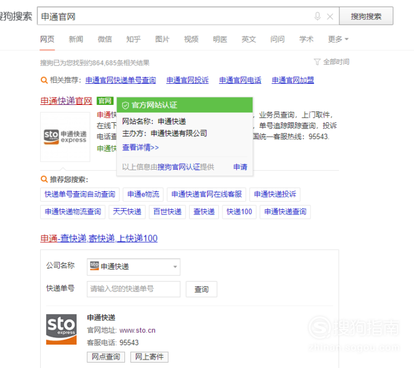Click the 搜狗搜索 search button
The image size is (414, 368).
click(366, 16)
